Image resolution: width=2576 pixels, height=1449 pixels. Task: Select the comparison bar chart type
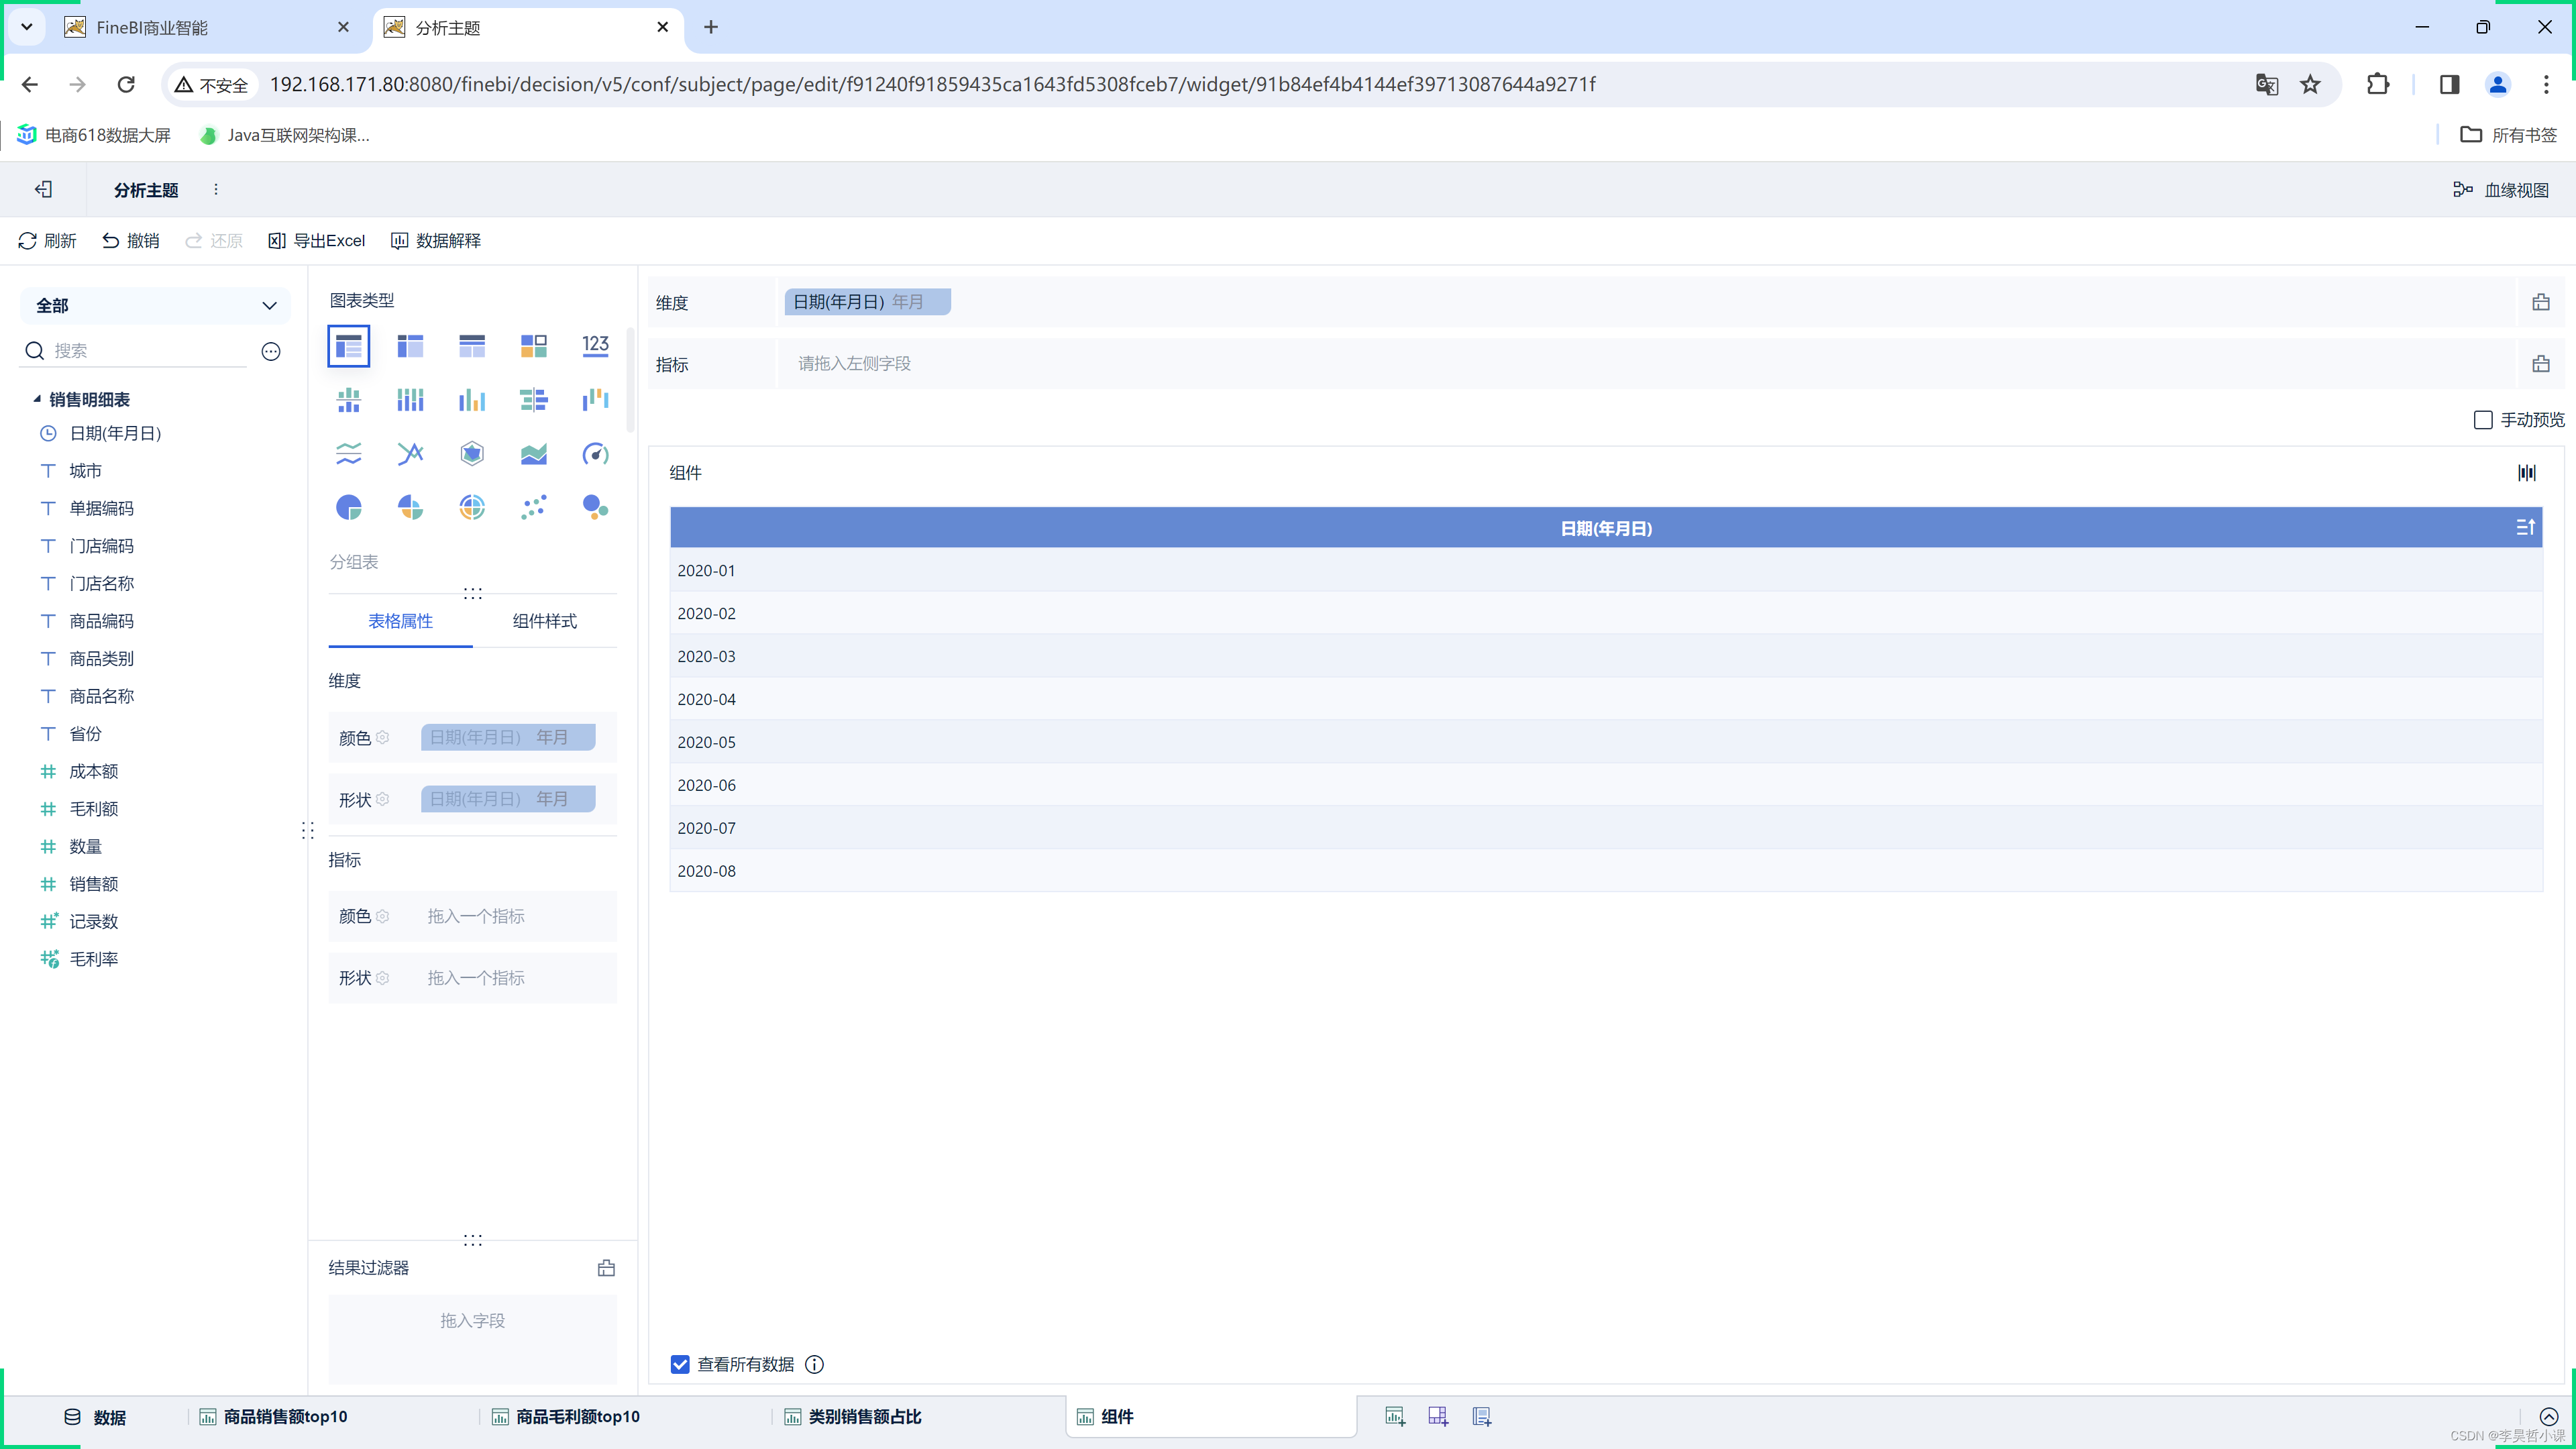tap(534, 400)
